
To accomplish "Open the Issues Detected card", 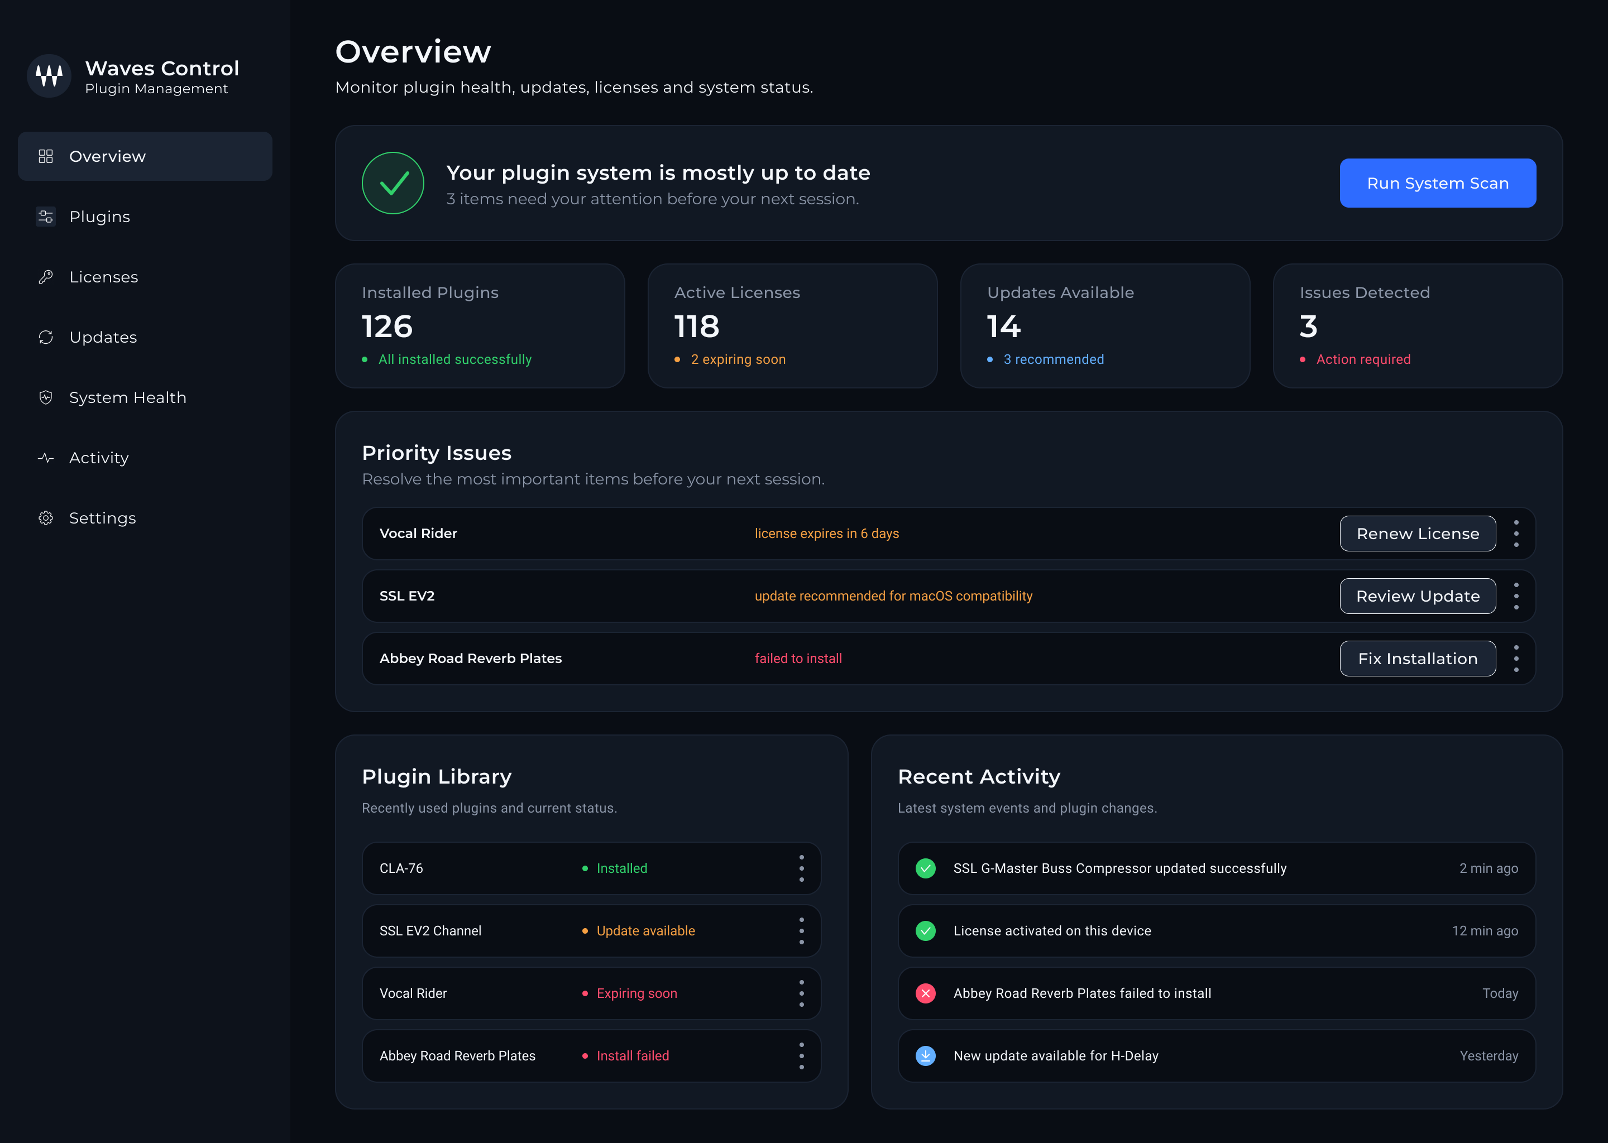I will point(1418,326).
